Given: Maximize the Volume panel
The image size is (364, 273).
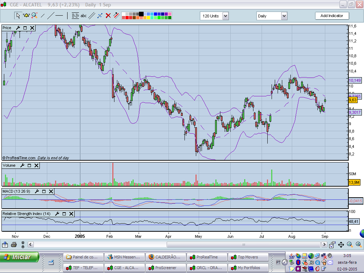Looking at the screenshot, I should point(30,165).
